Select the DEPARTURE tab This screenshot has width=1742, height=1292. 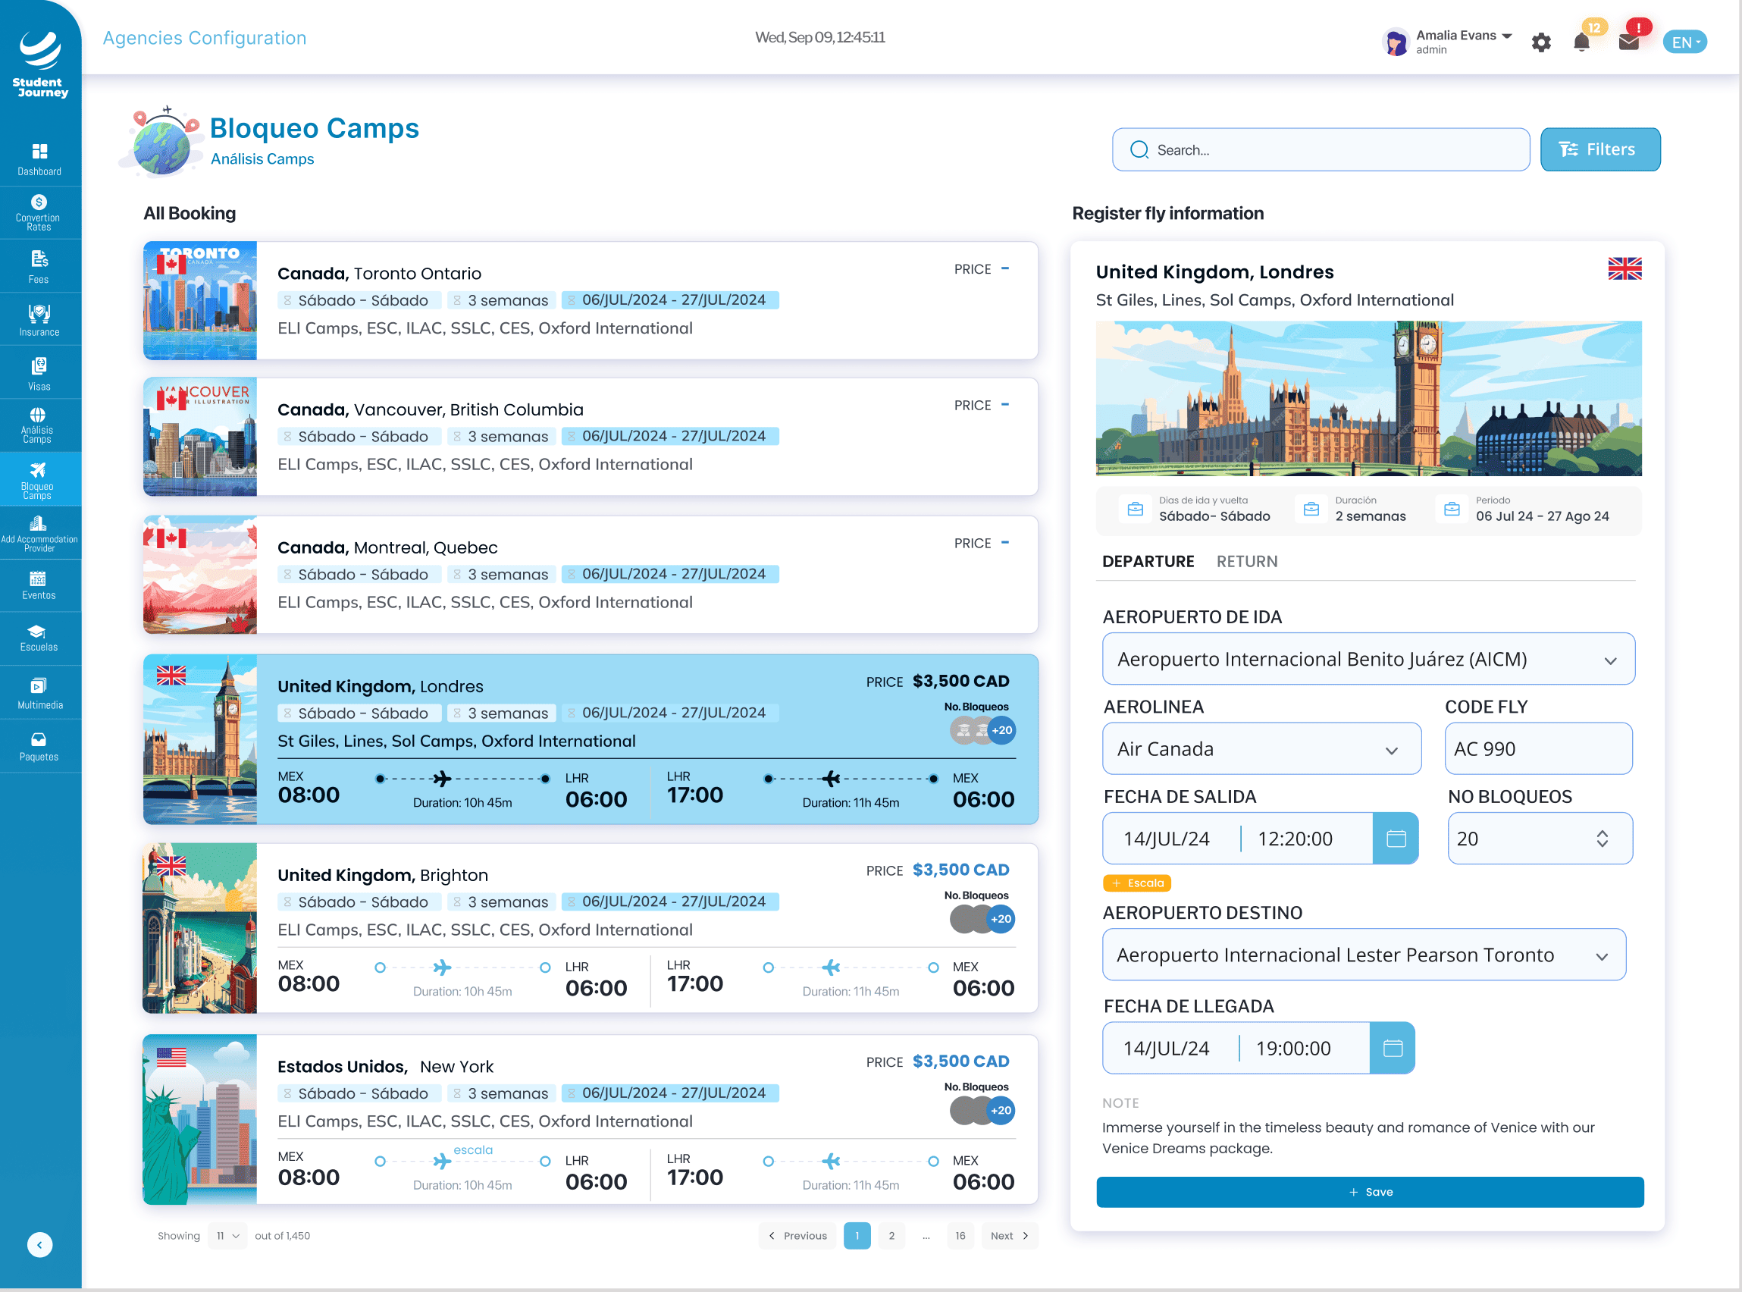pos(1148,562)
